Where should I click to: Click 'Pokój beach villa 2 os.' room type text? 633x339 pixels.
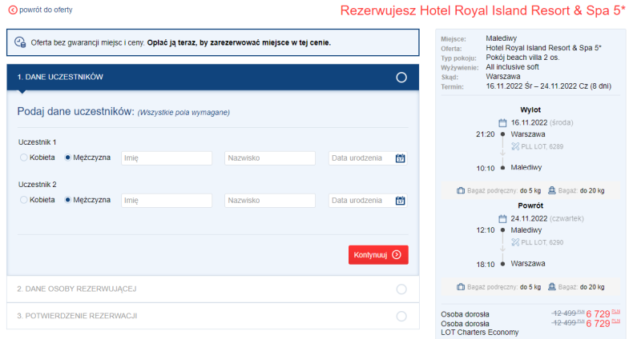click(522, 58)
